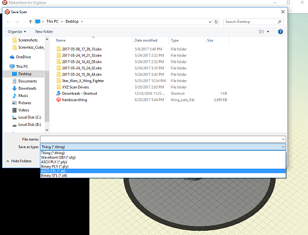The width and height of the screenshot is (308, 235).
Task: Click Hide Folders
Action: [19, 161]
